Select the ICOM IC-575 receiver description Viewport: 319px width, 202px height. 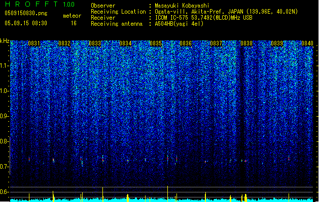(204, 18)
